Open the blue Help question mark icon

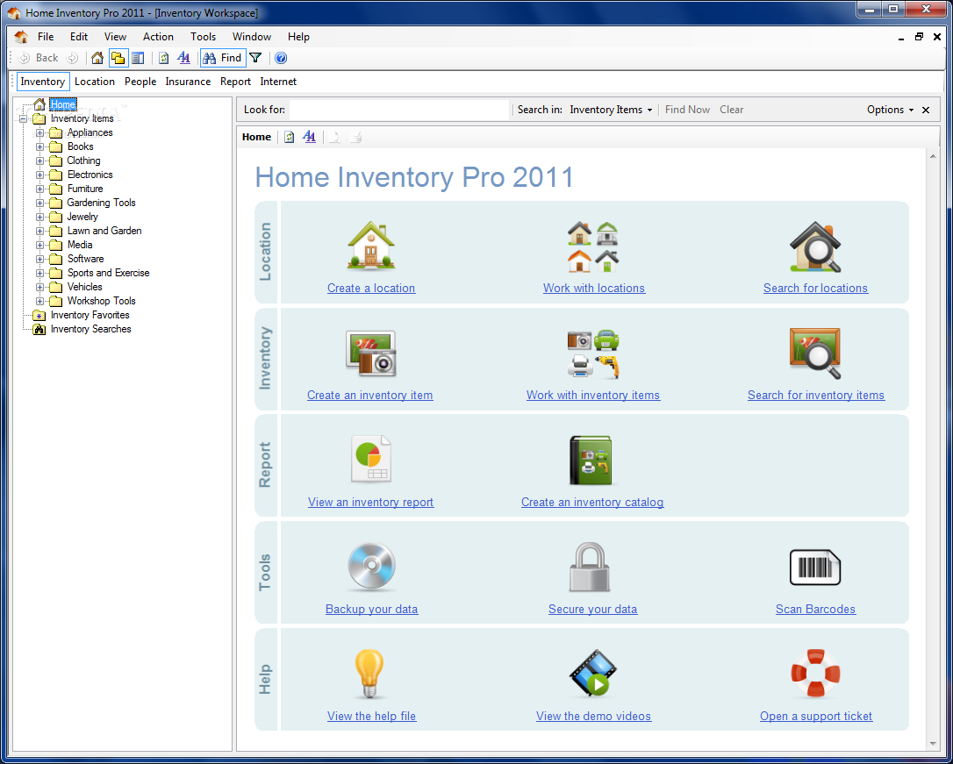(x=281, y=58)
